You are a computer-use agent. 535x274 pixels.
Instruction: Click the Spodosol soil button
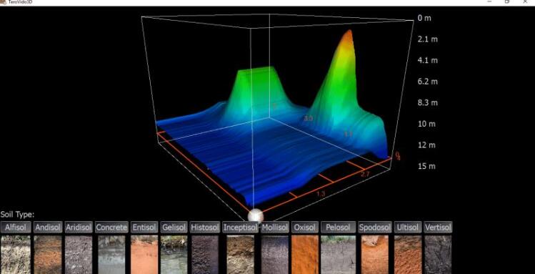coord(374,227)
